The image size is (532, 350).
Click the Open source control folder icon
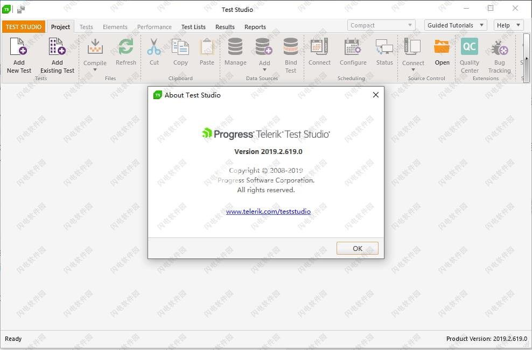click(x=442, y=46)
